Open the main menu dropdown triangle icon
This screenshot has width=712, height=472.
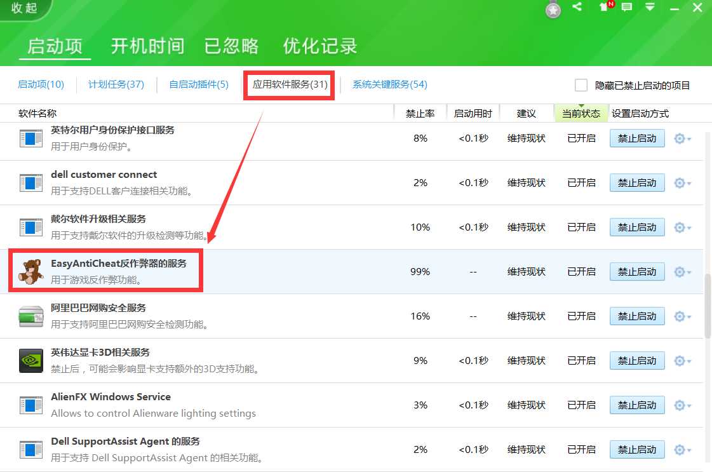pos(650,7)
